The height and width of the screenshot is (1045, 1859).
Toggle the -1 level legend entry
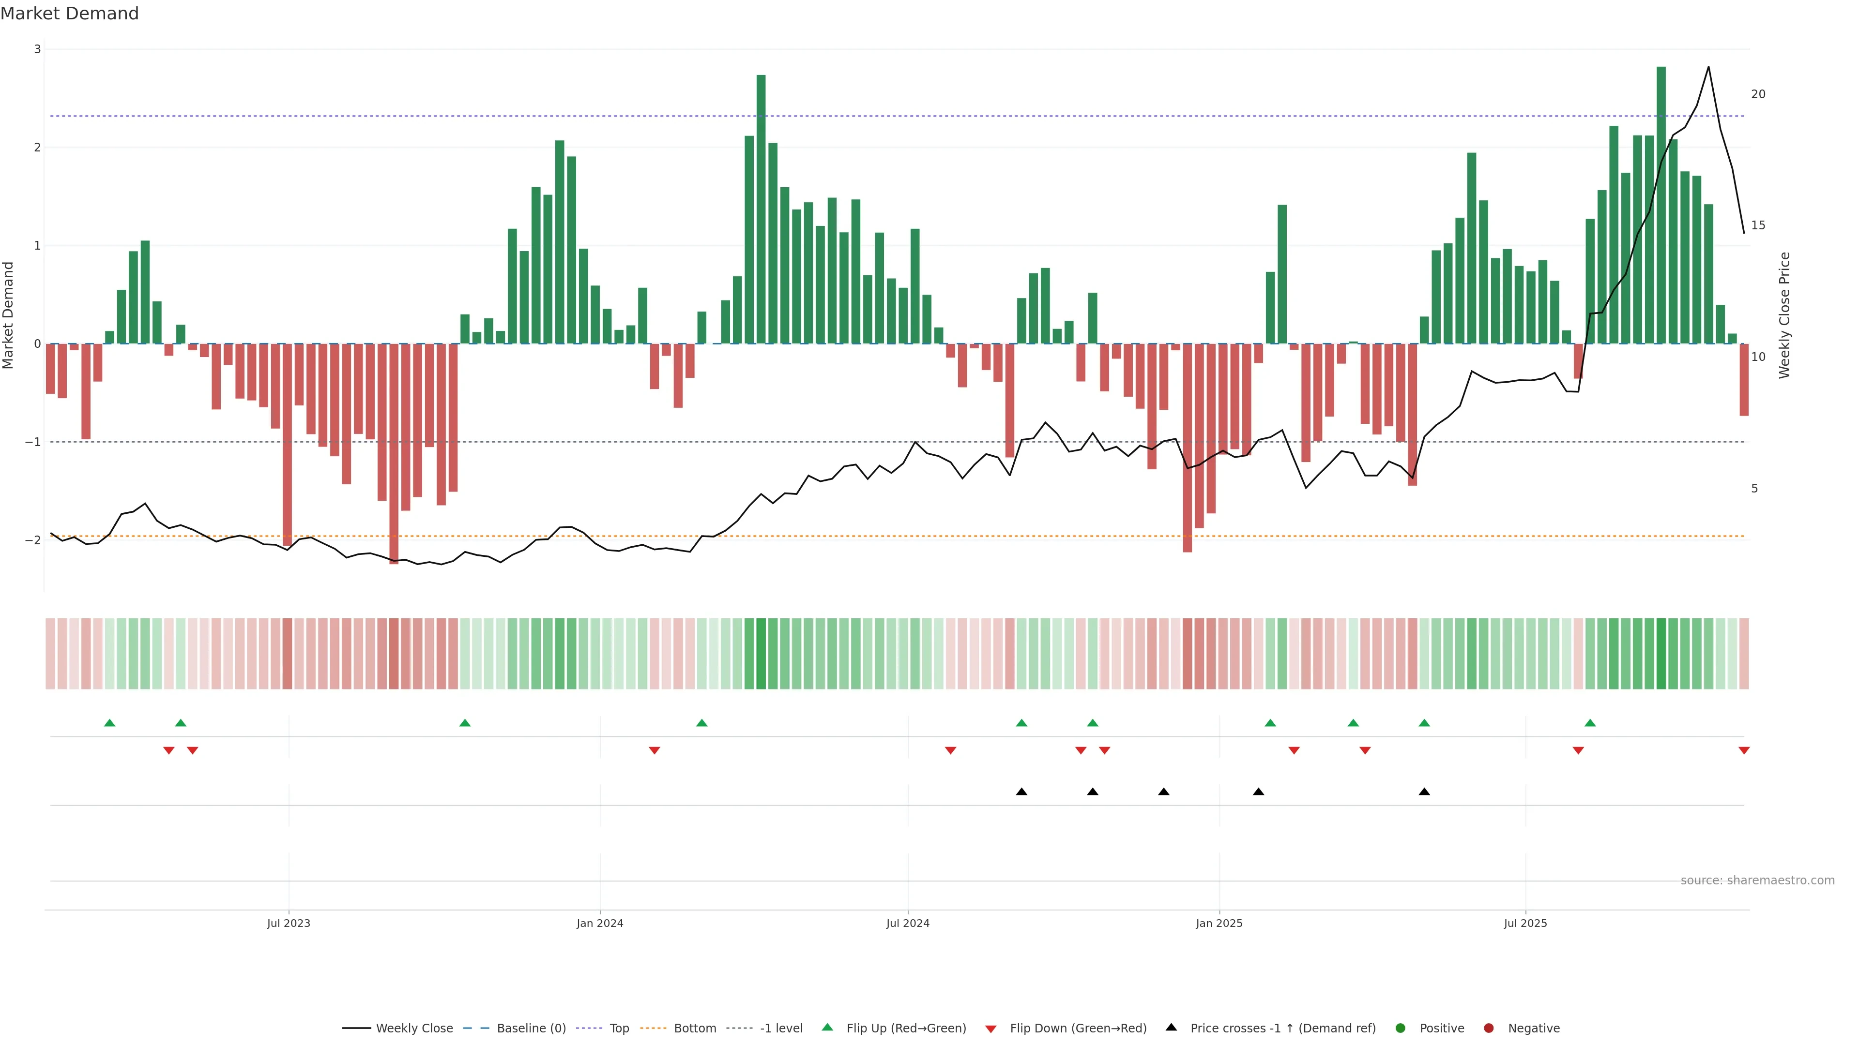781,1029
